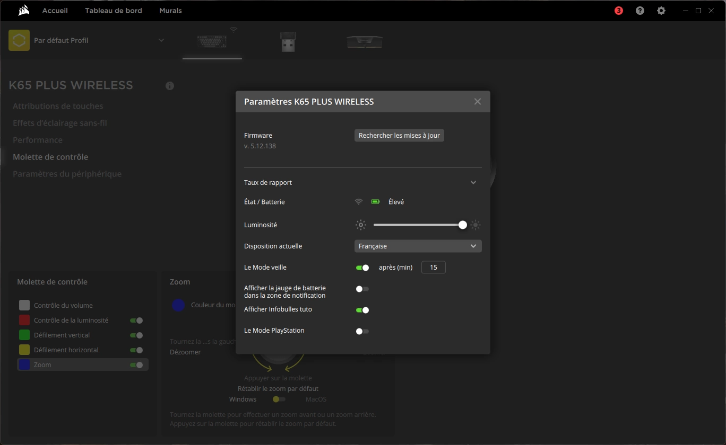The image size is (726, 445).
Task: Click the blue Couleur du mode circle
Action: click(x=178, y=305)
